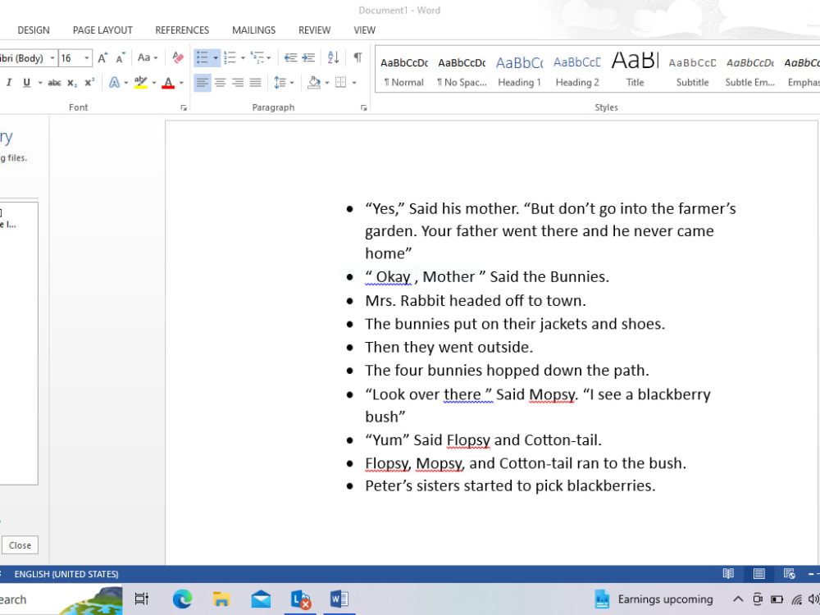
Task: Shrink font size with the smaller A
Action: 121,57
